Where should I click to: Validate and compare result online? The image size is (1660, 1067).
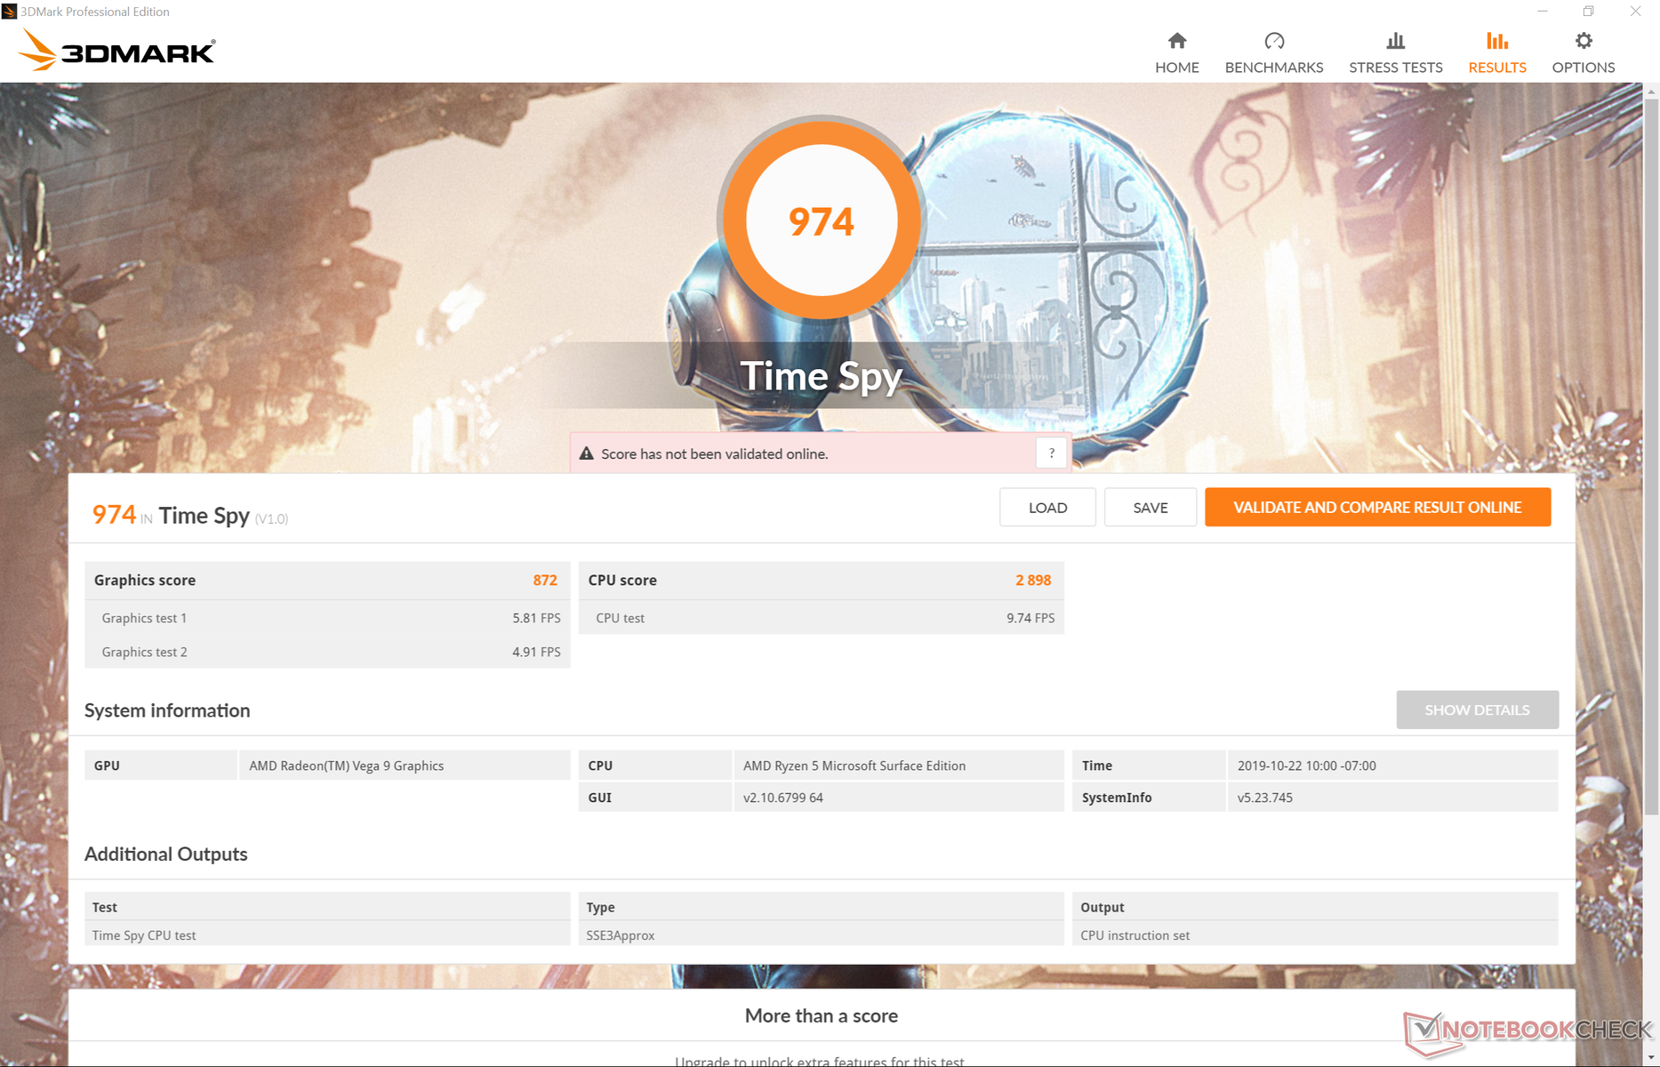coord(1376,507)
